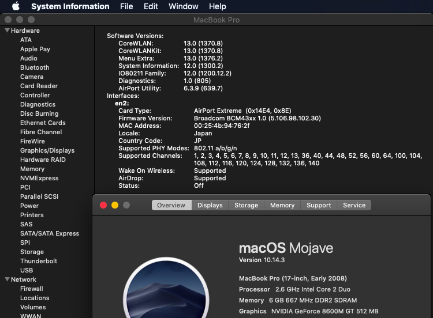Screen dimensions: 433x318
Task: Click the Status Off value
Action: [x=199, y=185]
